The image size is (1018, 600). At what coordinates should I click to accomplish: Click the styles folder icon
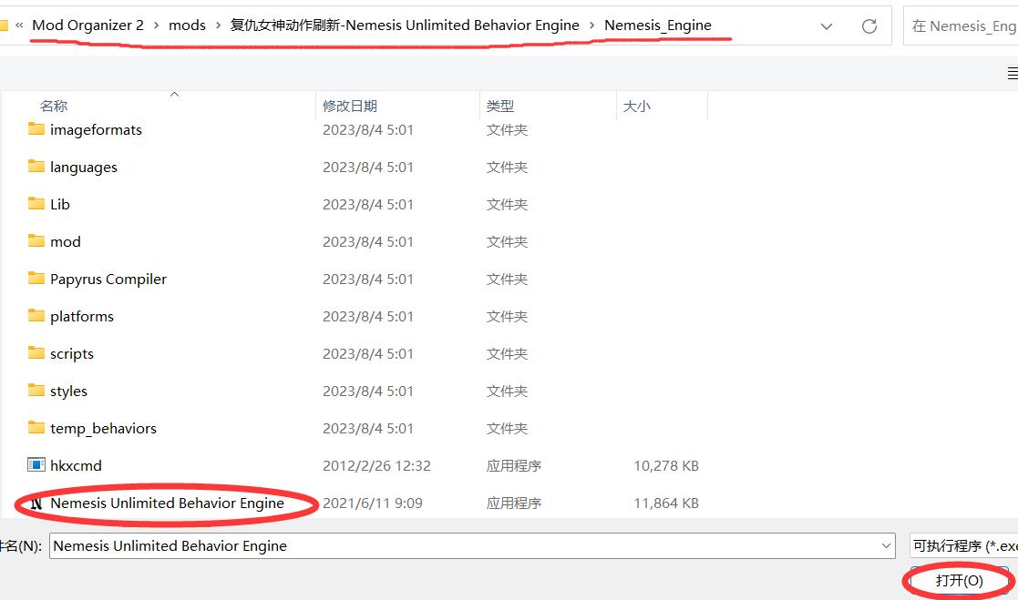coord(36,391)
